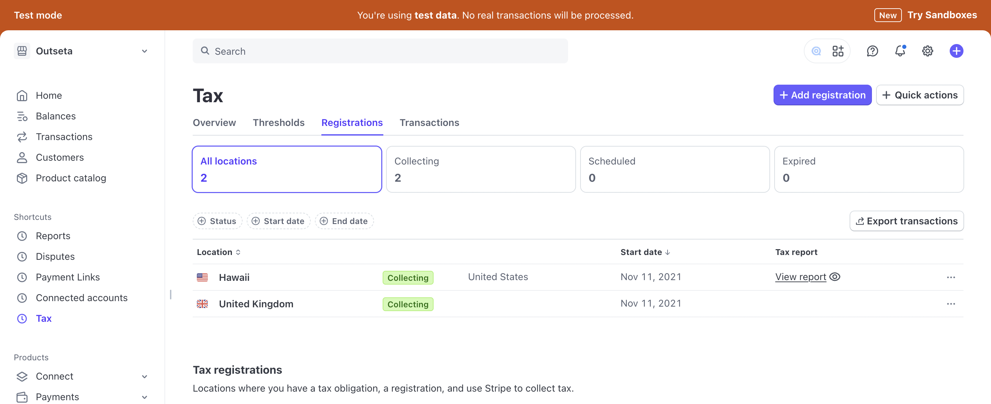Screen dimensions: 991x404
Task: Open Product catalog in sidebar
Action: coord(71,178)
